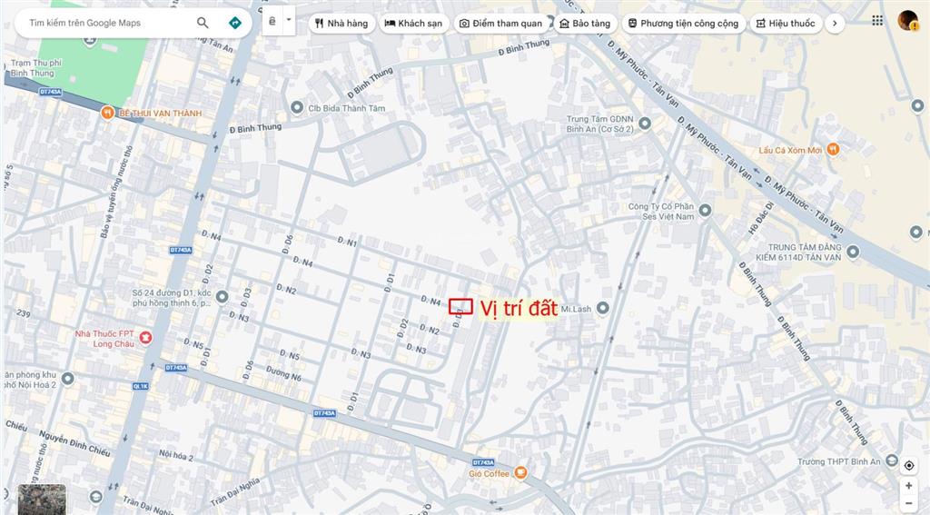Open the Google apps grid

point(876,21)
